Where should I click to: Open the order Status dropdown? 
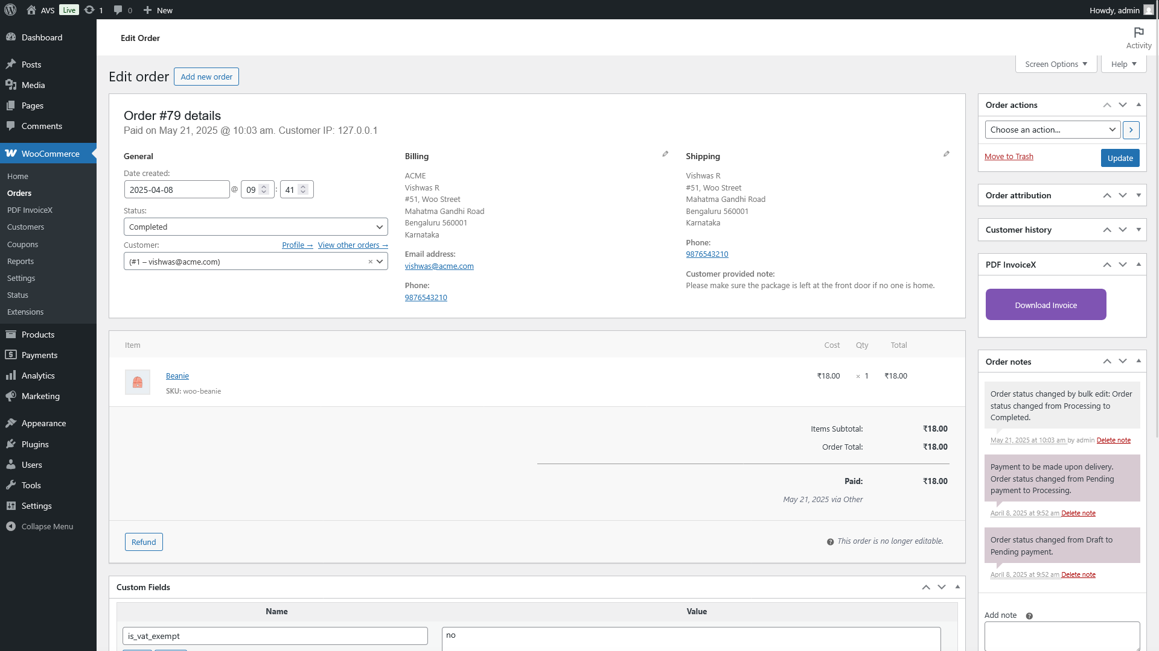[x=255, y=227]
